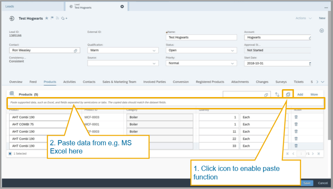
Task: Toggle the 1 Selected checkbox
Action: [10, 154]
